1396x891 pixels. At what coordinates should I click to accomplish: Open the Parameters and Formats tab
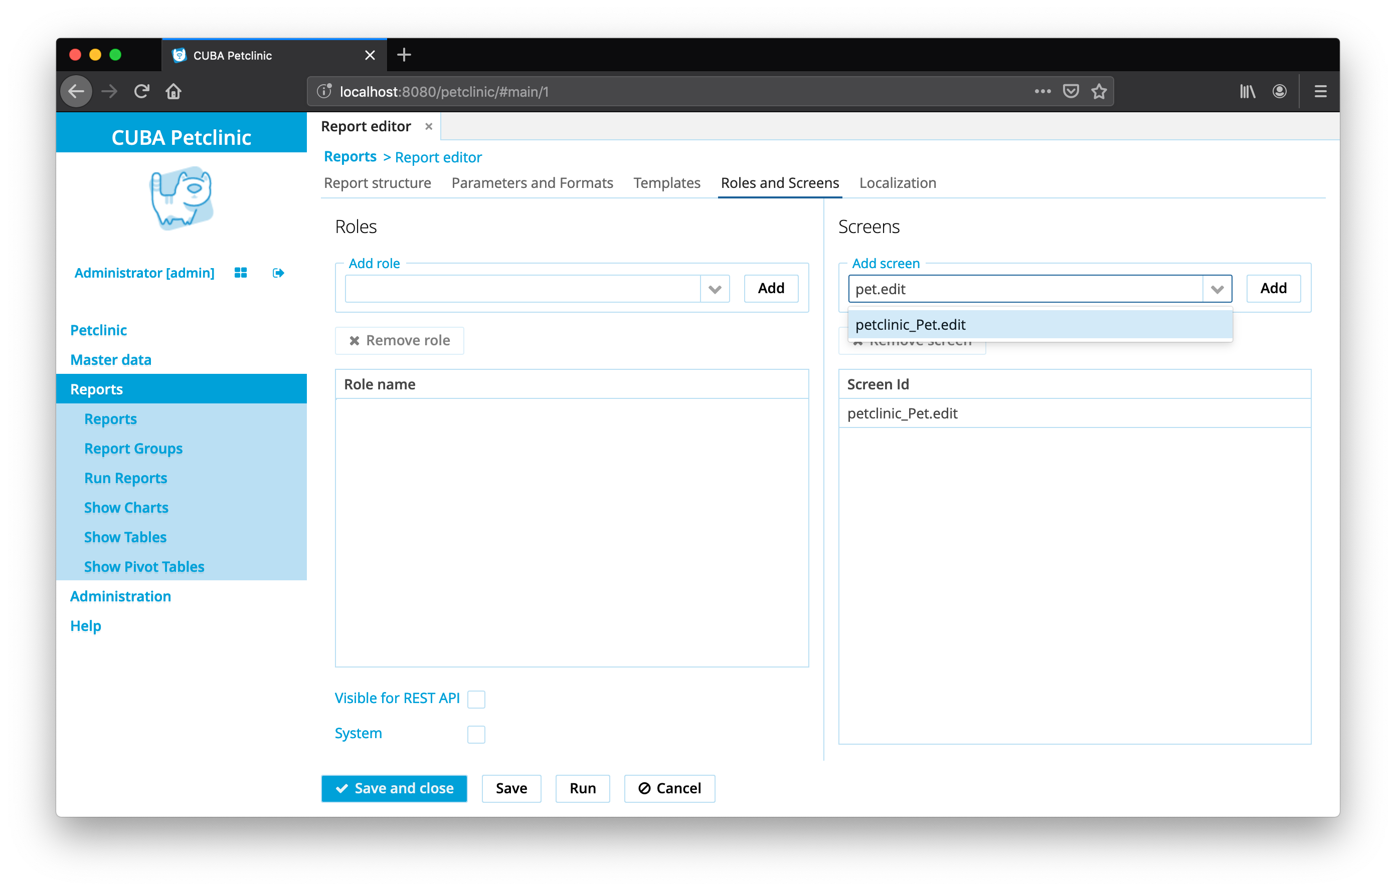[532, 183]
